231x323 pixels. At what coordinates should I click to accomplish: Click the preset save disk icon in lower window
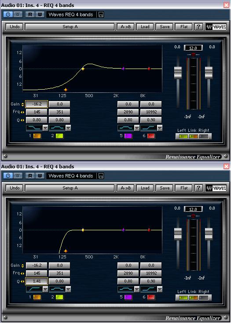[x=101, y=176]
